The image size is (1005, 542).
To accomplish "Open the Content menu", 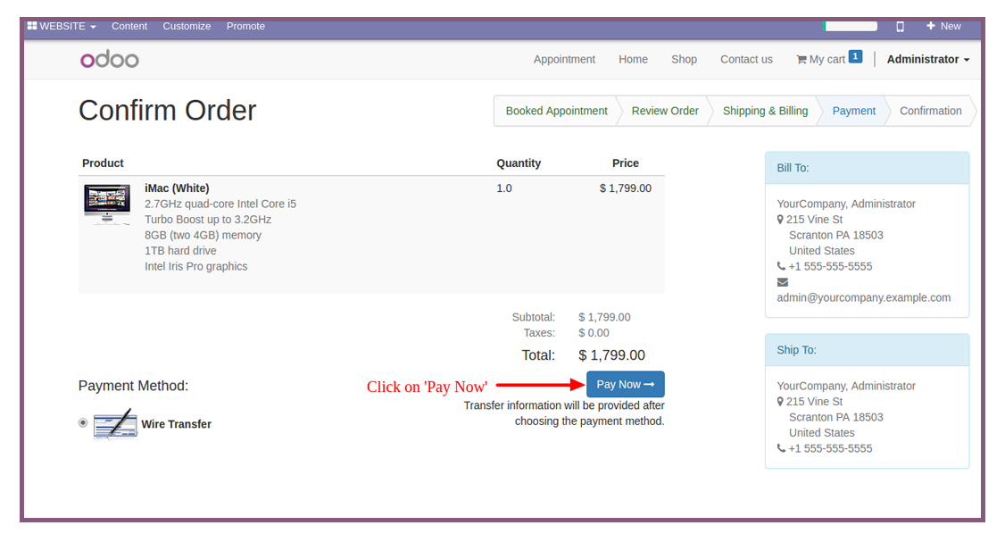I will pyautogui.click(x=129, y=26).
